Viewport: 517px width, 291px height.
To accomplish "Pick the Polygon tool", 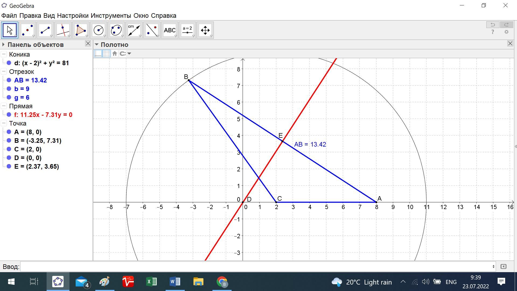I will pos(81,30).
